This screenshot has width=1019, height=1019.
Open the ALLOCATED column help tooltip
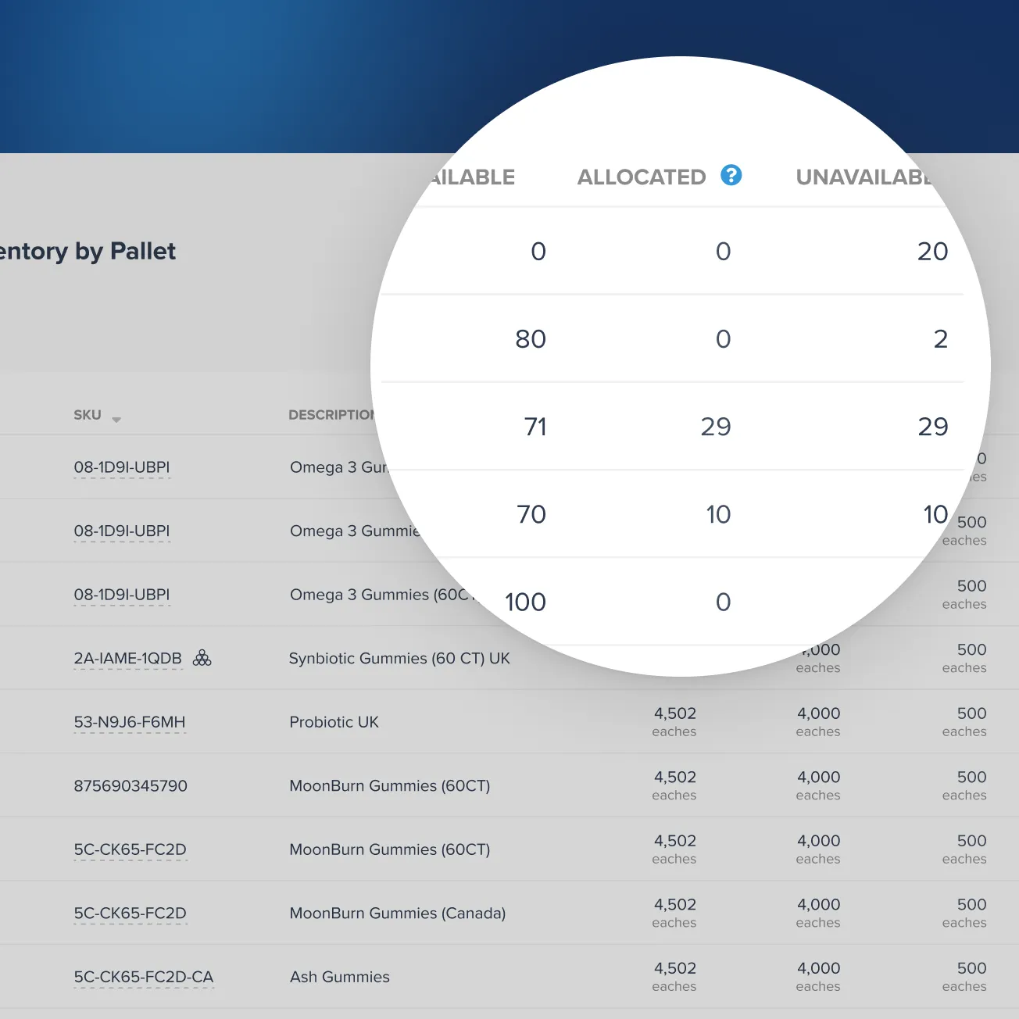tap(731, 176)
